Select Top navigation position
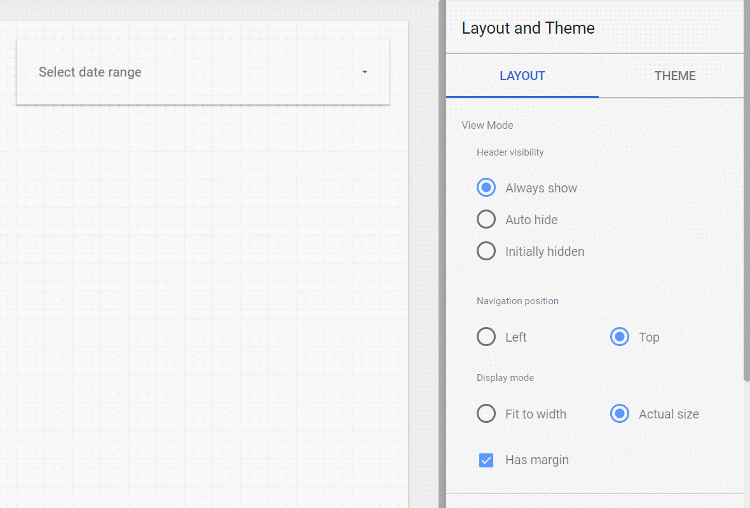This screenshot has width=750, height=508. coord(620,337)
